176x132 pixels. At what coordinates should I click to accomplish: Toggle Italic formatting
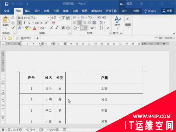tap(24, 23)
